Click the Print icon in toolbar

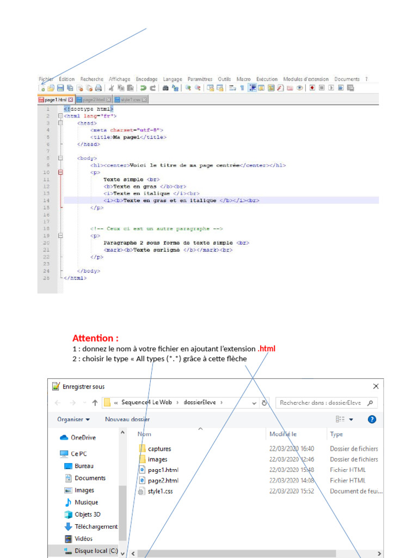(x=99, y=88)
